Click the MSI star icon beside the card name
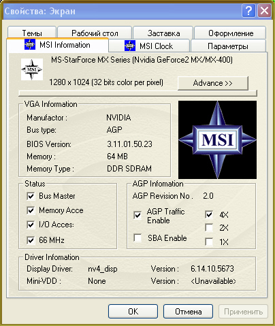 coord(32,69)
